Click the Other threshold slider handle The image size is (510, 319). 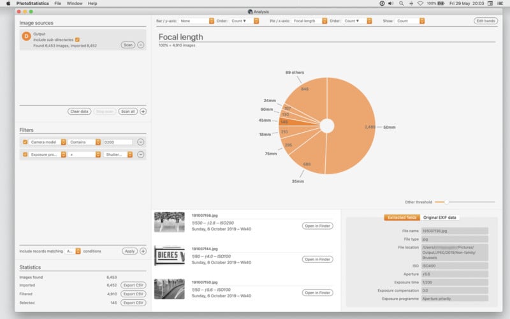click(x=447, y=202)
